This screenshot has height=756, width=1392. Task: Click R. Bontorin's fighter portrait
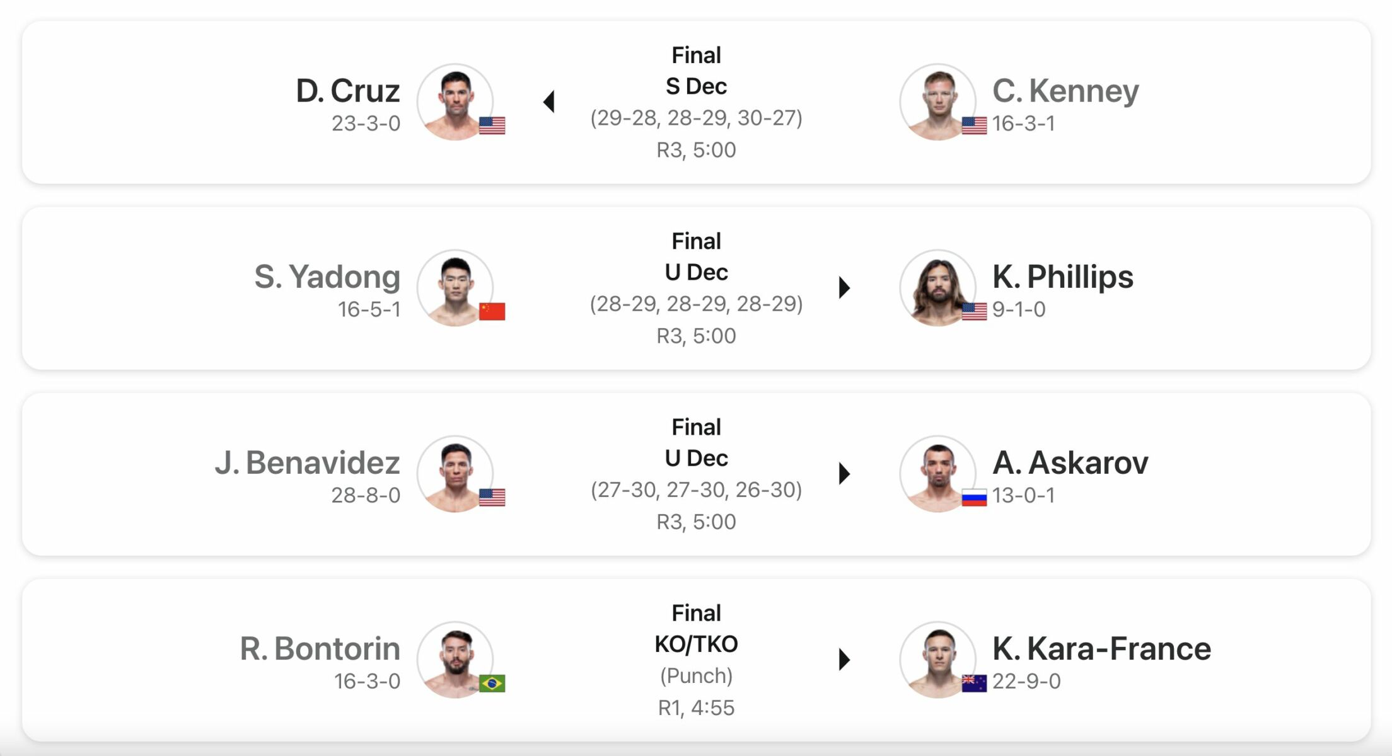click(455, 659)
